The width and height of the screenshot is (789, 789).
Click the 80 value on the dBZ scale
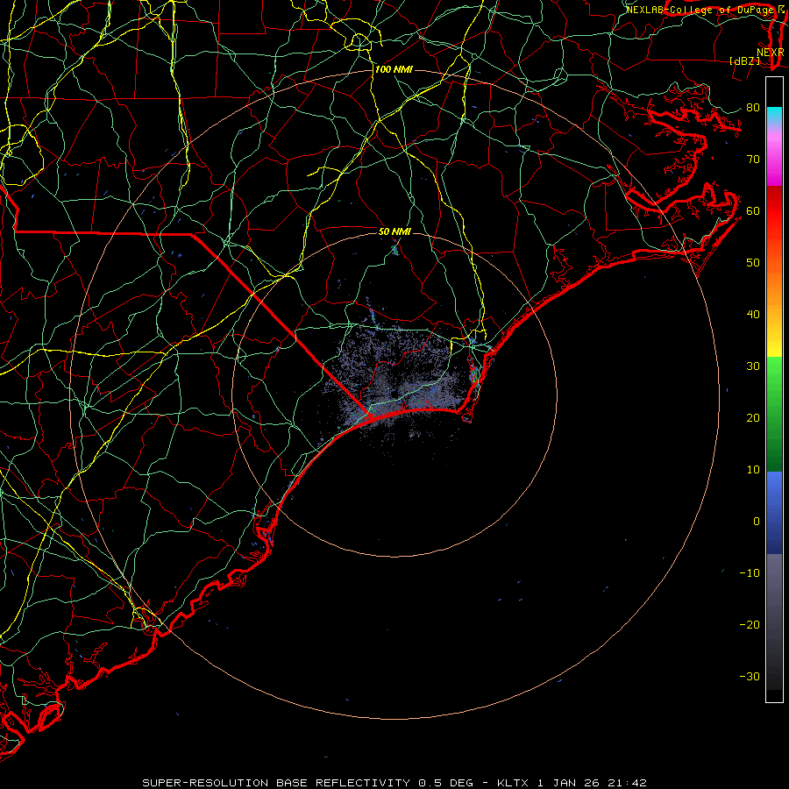753,107
